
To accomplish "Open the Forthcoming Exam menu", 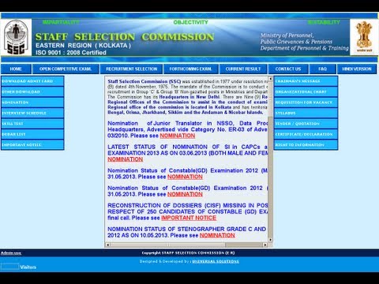I will [191, 69].
